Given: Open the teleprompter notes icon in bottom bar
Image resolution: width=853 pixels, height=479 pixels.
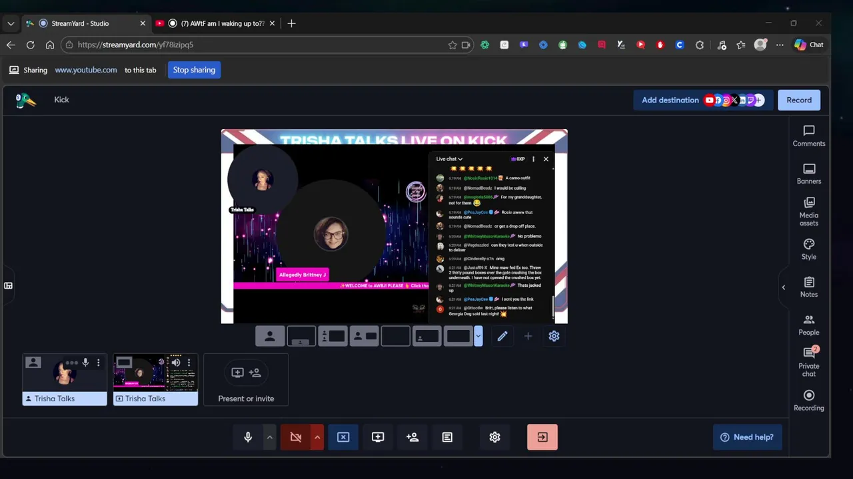Looking at the screenshot, I should (447, 437).
